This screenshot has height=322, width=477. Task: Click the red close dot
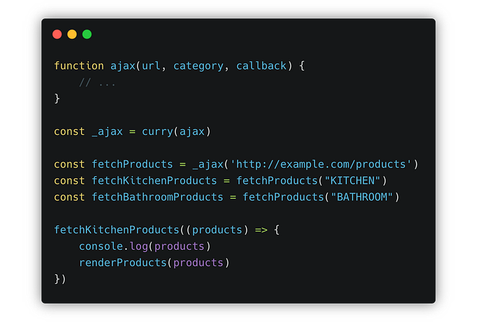coord(57,34)
